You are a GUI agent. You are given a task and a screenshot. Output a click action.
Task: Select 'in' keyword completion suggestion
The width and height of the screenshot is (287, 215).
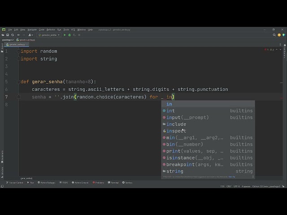click(x=208, y=104)
